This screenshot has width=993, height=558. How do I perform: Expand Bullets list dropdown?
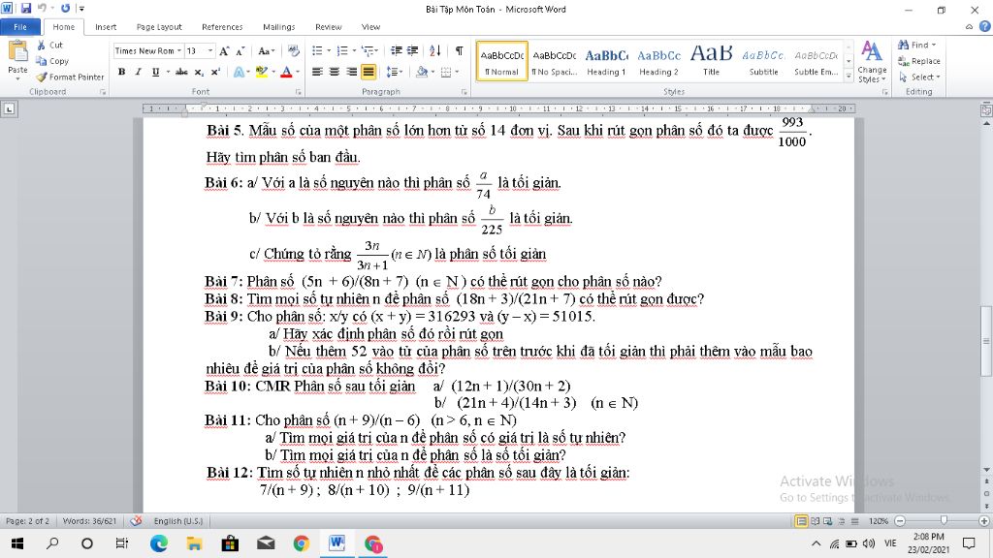[x=329, y=50]
